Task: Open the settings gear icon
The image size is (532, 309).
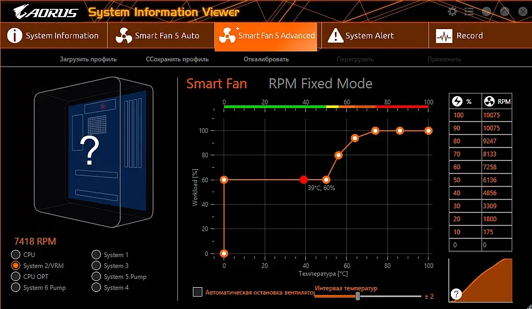Action: coord(452,11)
